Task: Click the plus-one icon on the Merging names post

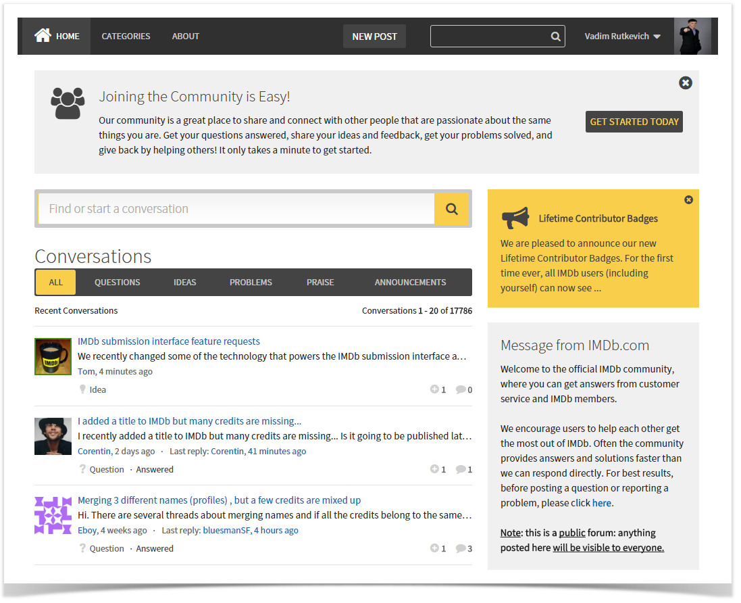Action: 434,548
